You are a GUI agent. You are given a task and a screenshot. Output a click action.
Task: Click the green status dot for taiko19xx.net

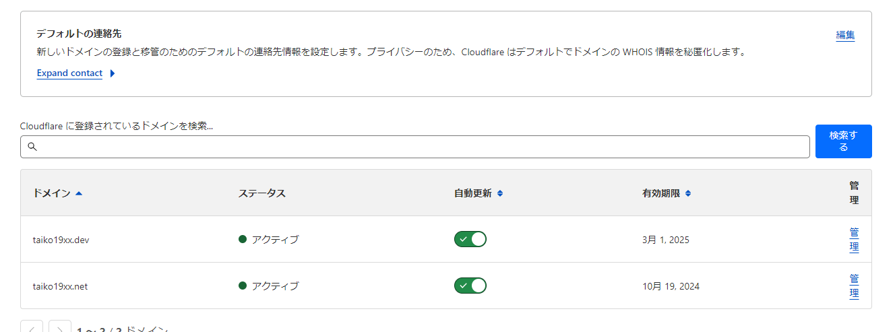point(243,286)
